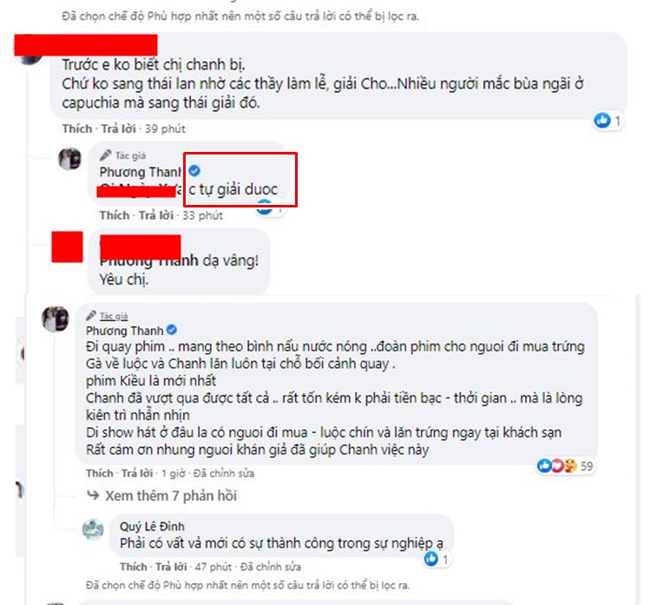The image size is (650, 605).
Task: Click Phương Thanh's avatar beside the long comment
Action: 56,319
